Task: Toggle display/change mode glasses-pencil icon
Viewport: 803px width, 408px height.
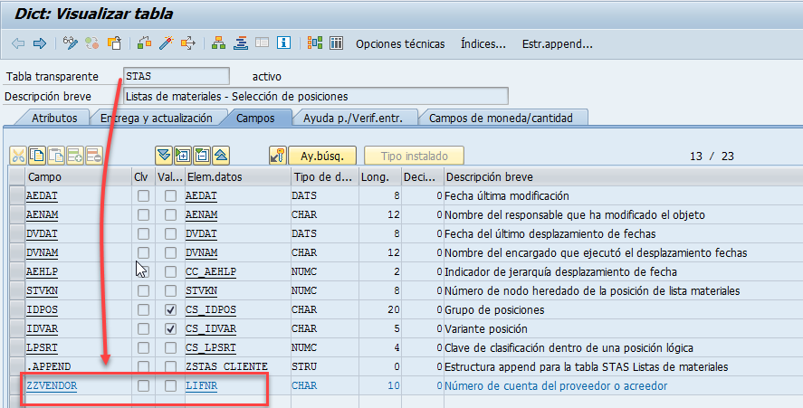Action: (x=70, y=43)
